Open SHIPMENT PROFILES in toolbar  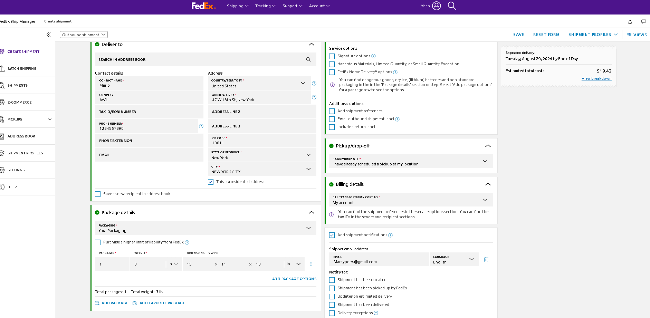(x=593, y=35)
